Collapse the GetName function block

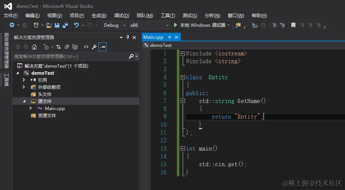(183, 101)
